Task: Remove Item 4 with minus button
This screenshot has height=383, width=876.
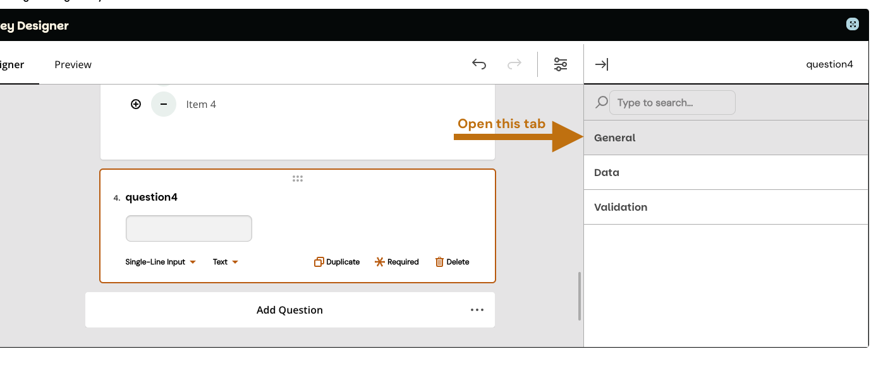Action: point(164,104)
